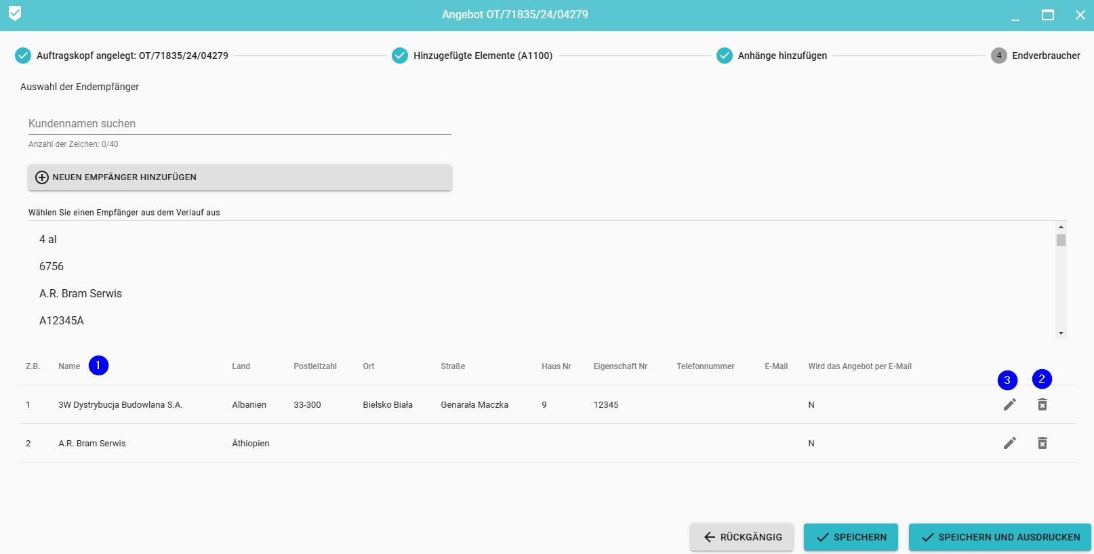The height and width of the screenshot is (554, 1094).
Task: Choose A12345A from recipient history
Action: [62, 320]
